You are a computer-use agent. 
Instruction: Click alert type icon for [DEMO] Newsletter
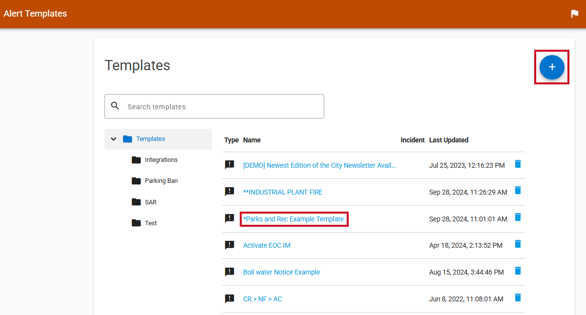[x=230, y=165]
